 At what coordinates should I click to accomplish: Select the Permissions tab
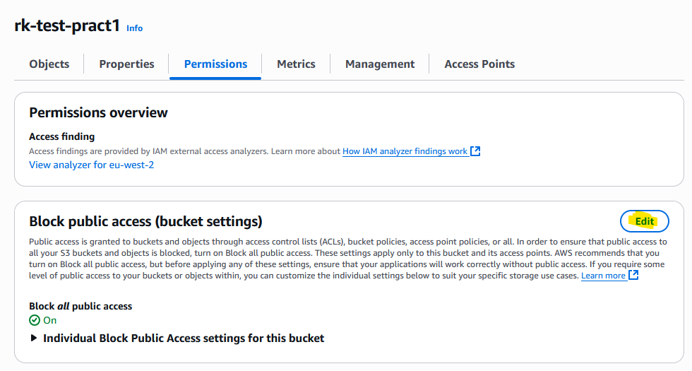click(215, 64)
